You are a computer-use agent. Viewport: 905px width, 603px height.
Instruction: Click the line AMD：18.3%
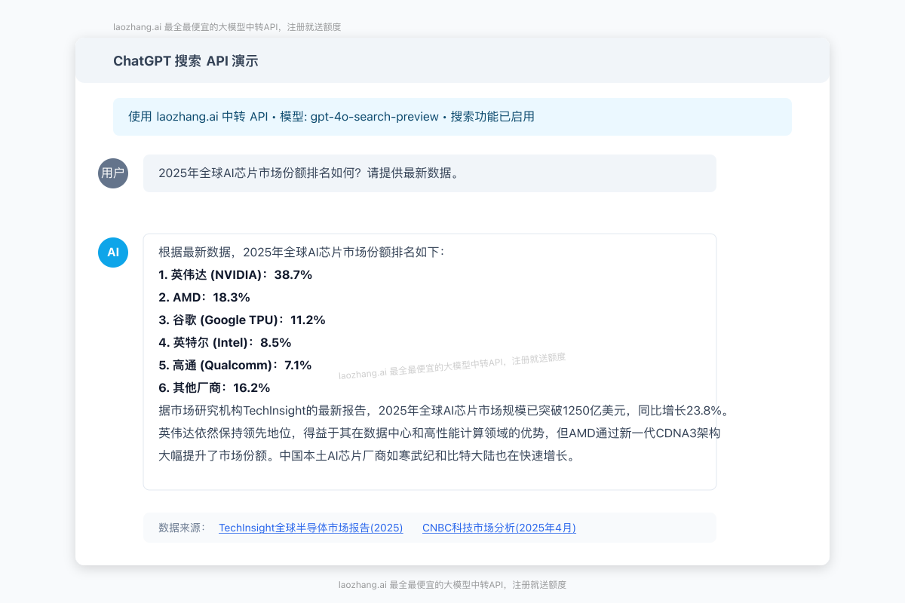point(204,297)
